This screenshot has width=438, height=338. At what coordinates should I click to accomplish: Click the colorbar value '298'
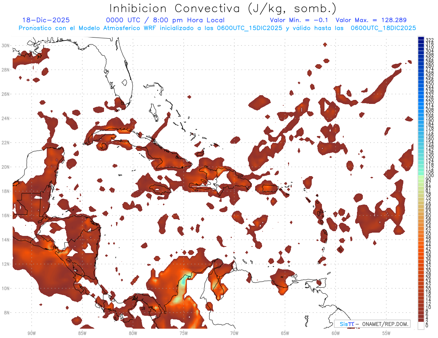coord(430,55)
